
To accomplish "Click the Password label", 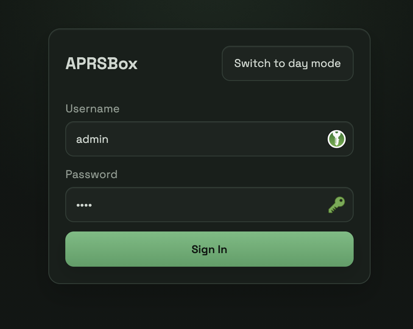I will pos(92,174).
